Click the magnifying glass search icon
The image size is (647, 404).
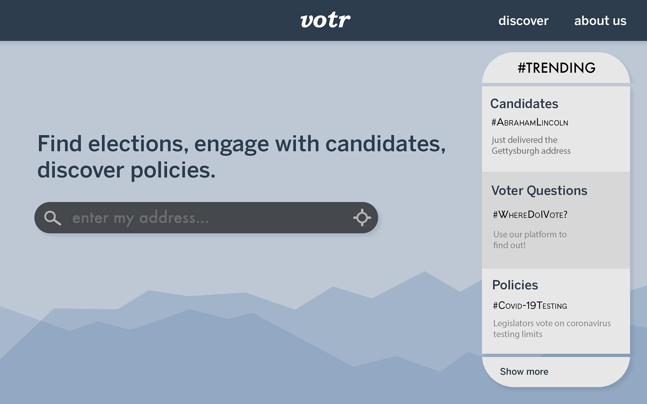click(x=53, y=218)
